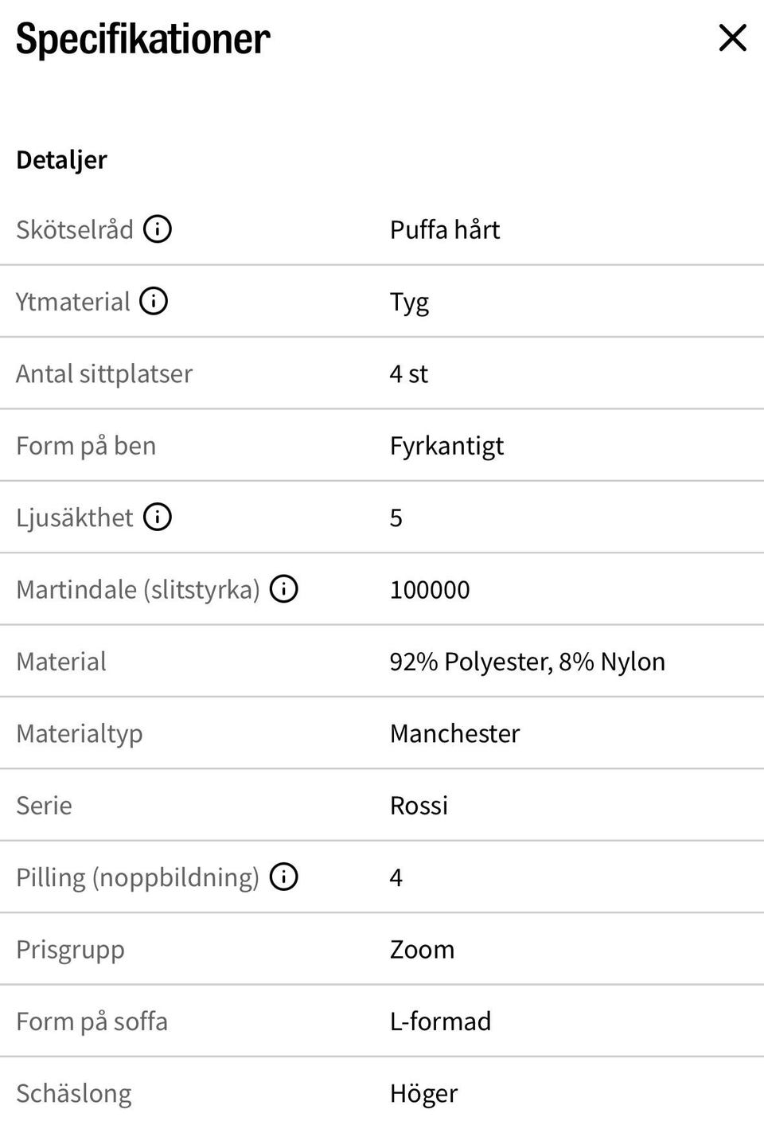Click the 92% Polyester, 8% Nylon text
Image resolution: width=764 pixels, height=1121 pixels.
(528, 662)
